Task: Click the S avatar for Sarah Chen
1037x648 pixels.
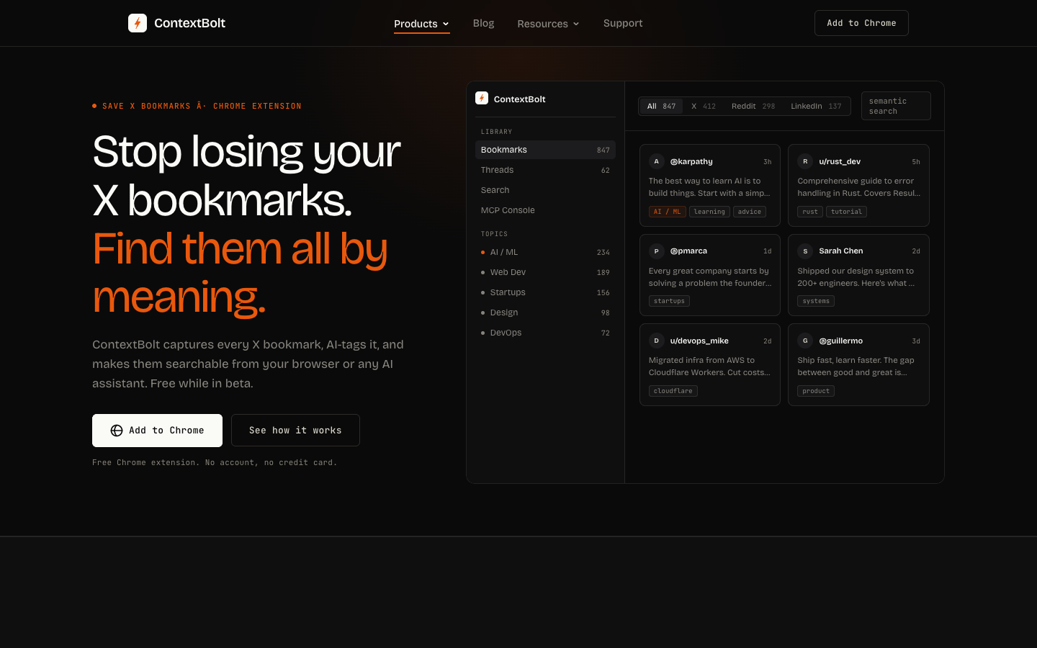Action: click(x=805, y=251)
